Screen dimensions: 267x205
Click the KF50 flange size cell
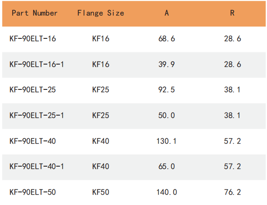point(101,192)
